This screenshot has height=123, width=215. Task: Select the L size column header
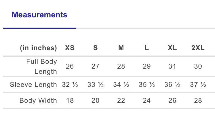pyautogui.click(x=147, y=48)
